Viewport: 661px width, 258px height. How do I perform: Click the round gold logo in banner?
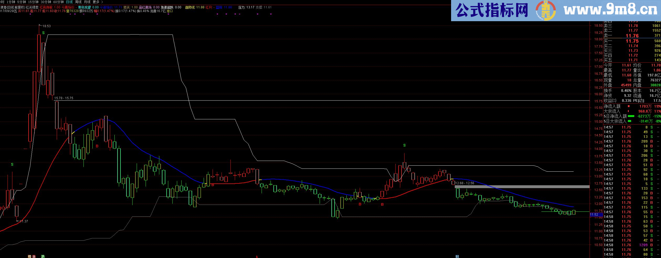click(546, 10)
